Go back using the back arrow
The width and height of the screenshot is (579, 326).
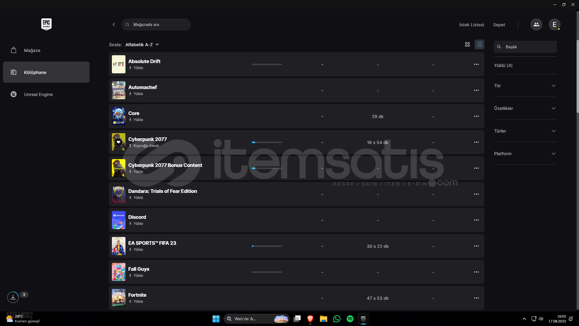[x=114, y=24]
